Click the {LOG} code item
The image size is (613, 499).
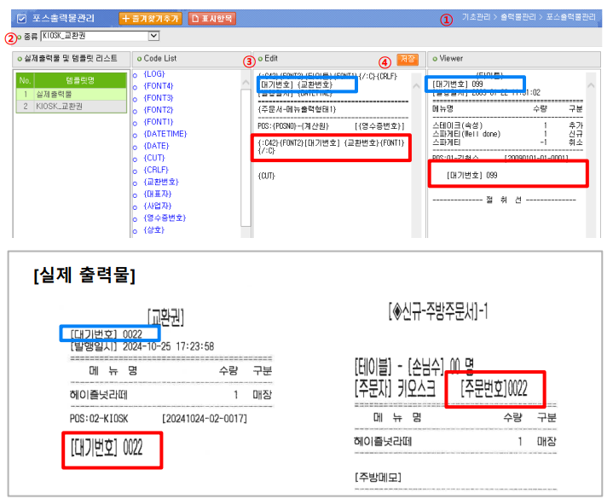point(155,75)
